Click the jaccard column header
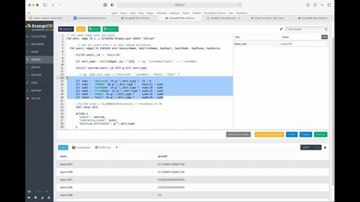The width and height of the screenshot is (360, 202). pos(163,156)
